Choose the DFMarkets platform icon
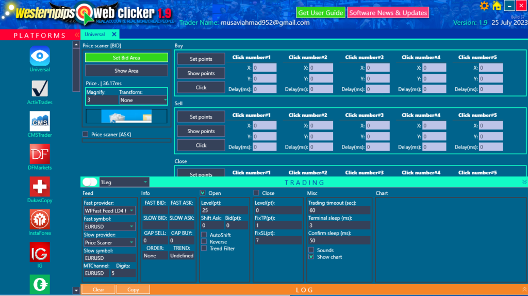 40,154
